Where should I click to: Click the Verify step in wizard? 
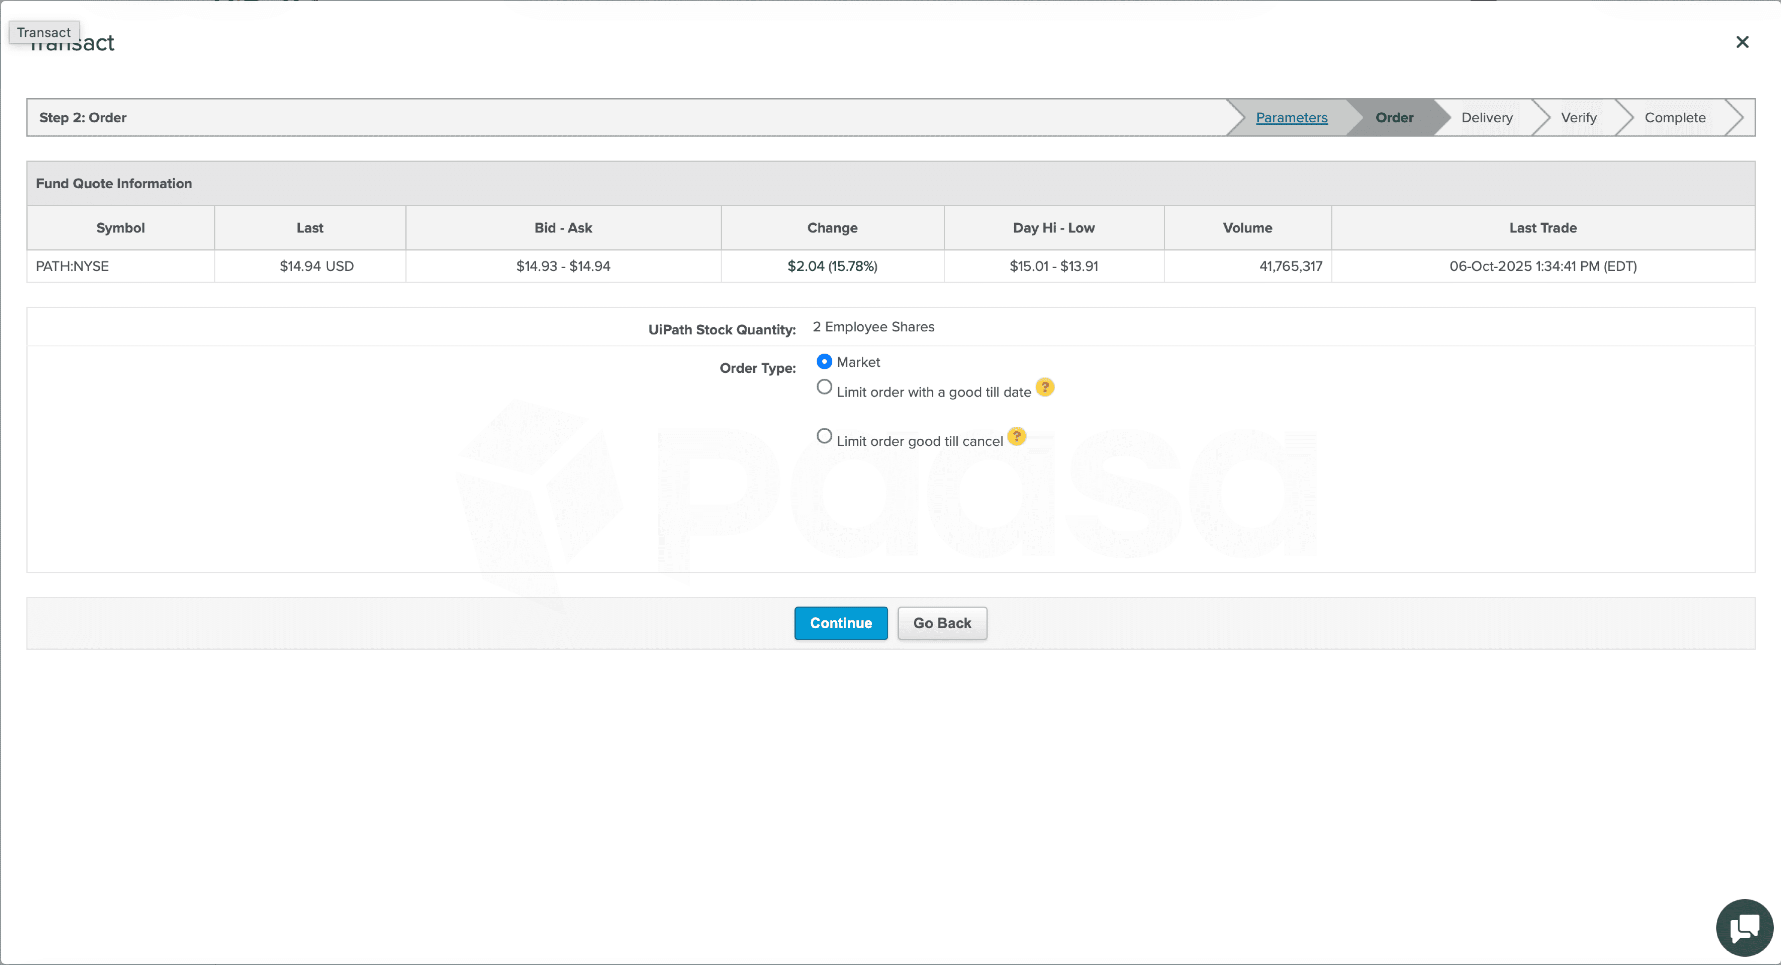click(1578, 117)
